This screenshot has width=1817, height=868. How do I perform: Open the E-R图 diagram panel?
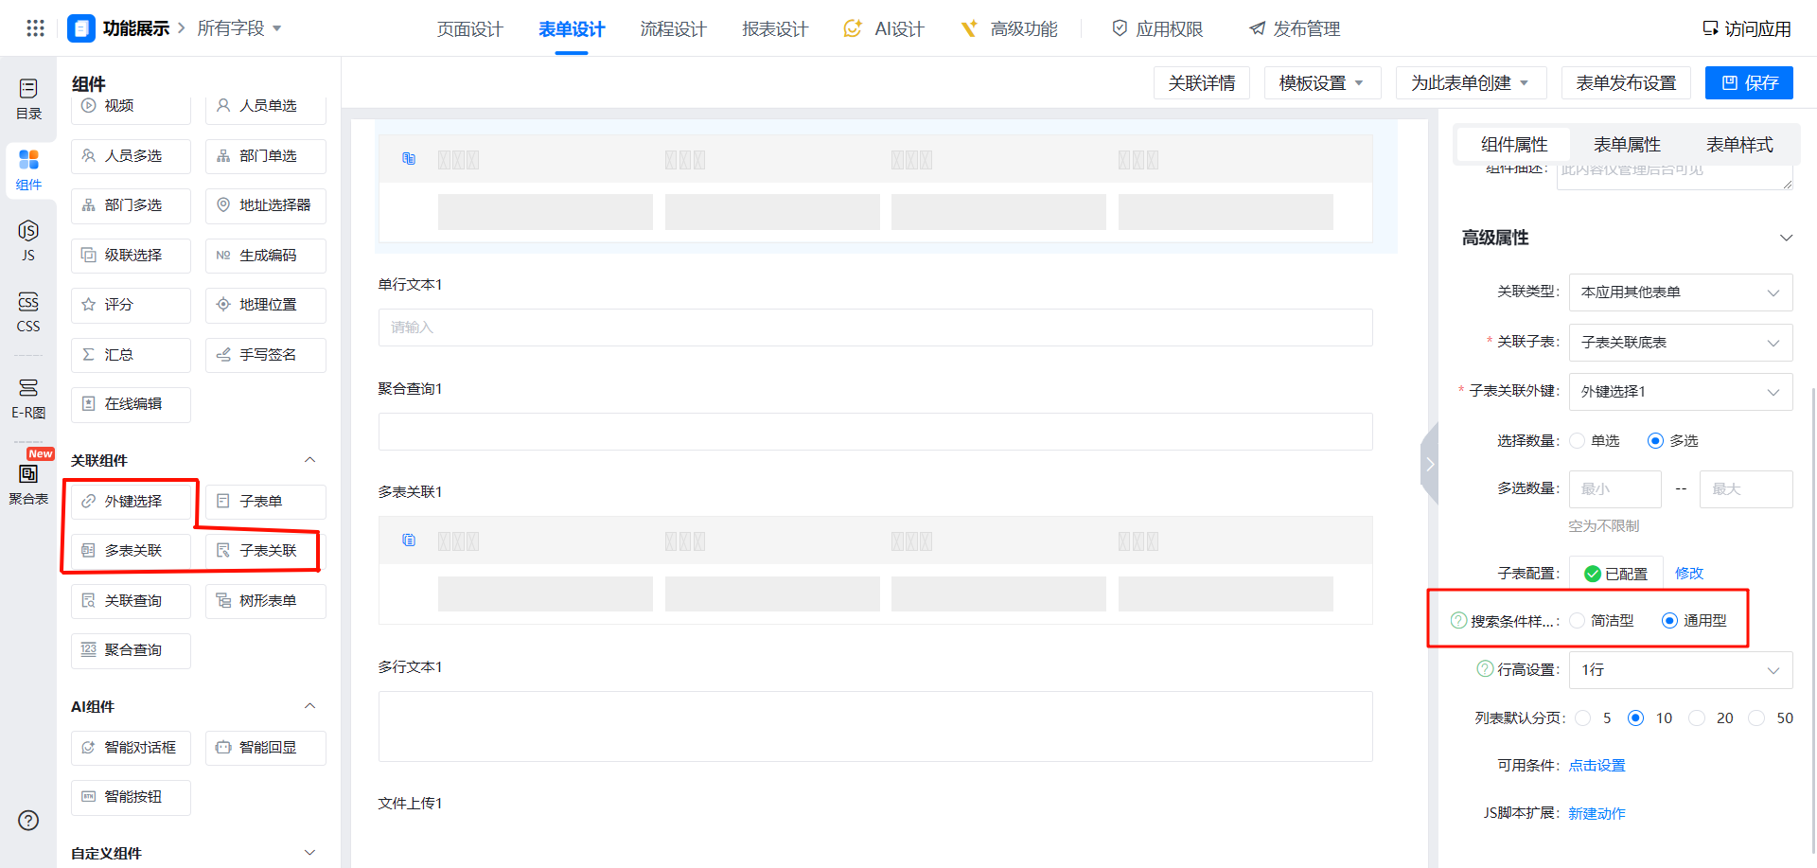click(28, 398)
